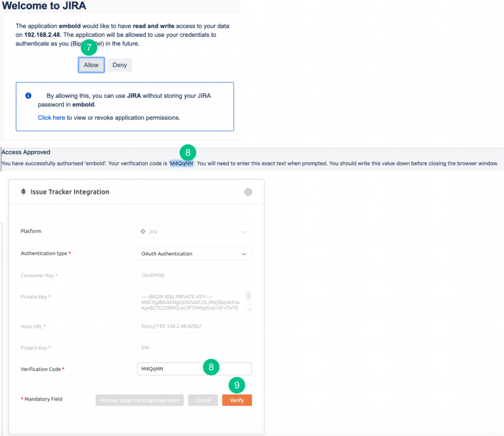Viewport: 504px width, 436px height.
Task: Open the Platform dropdown showing Jira
Action: (194, 232)
